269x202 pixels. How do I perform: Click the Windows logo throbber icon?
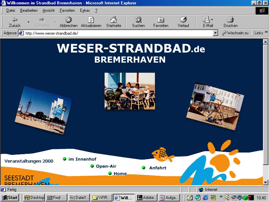pyautogui.click(x=262, y=11)
